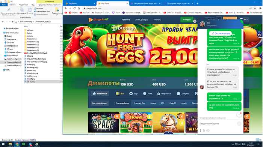Click Copy icon in Explorer ribbon
This screenshot has width=263, height=147.
(22, 11)
